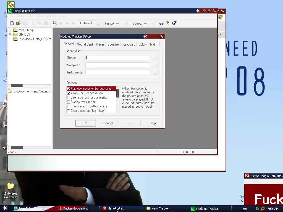This screenshot has width=283, height=212.
Task: Click the star start button on taskbar
Action: click(5, 208)
